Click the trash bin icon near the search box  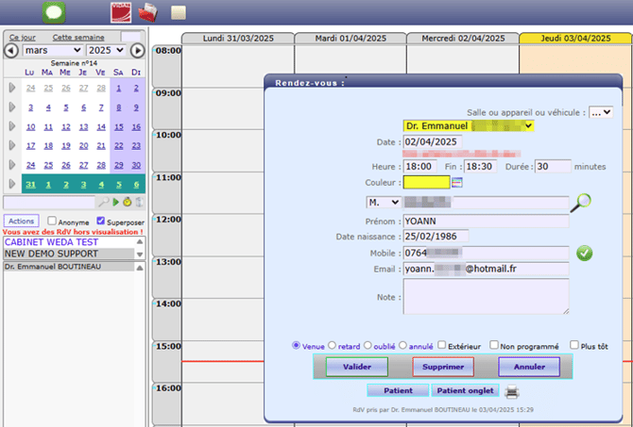tap(139, 202)
